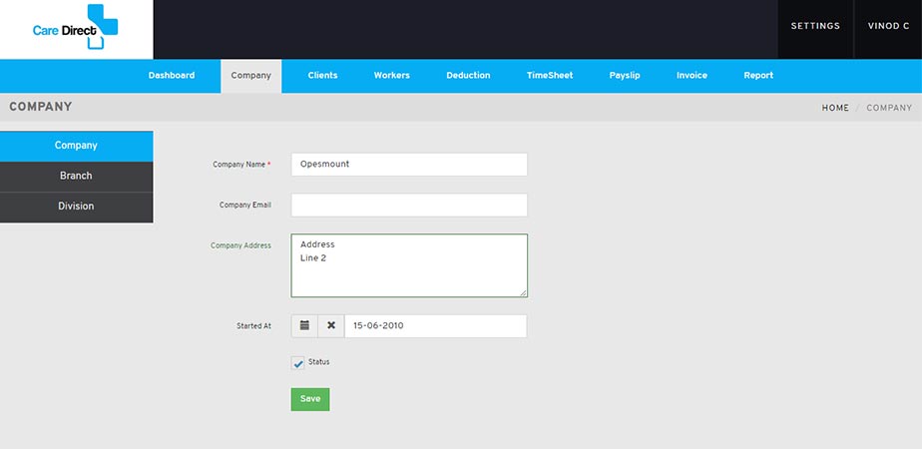Open the Invoice tab

pyautogui.click(x=691, y=76)
